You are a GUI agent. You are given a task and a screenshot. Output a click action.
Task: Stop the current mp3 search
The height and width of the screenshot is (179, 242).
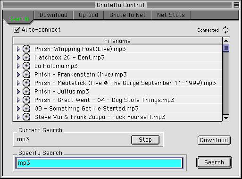(x=145, y=140)
